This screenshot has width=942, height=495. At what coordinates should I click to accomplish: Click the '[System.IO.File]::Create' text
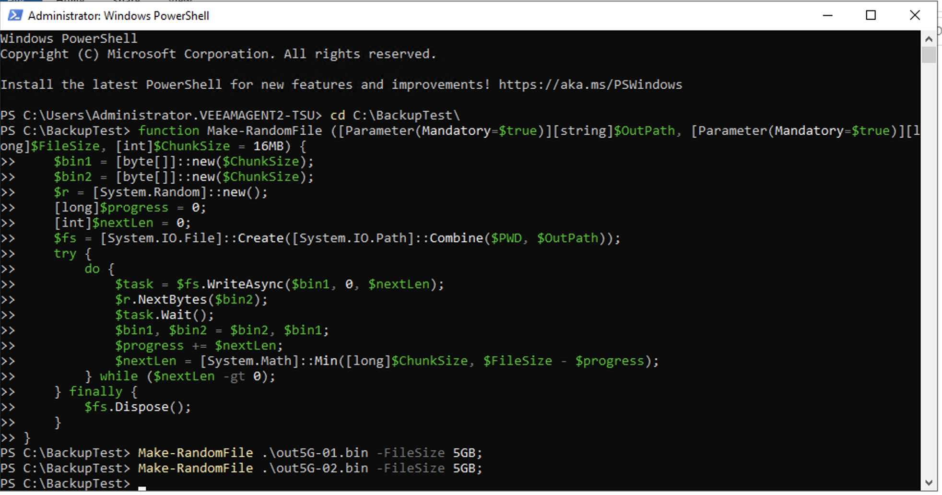coord(192,238)
